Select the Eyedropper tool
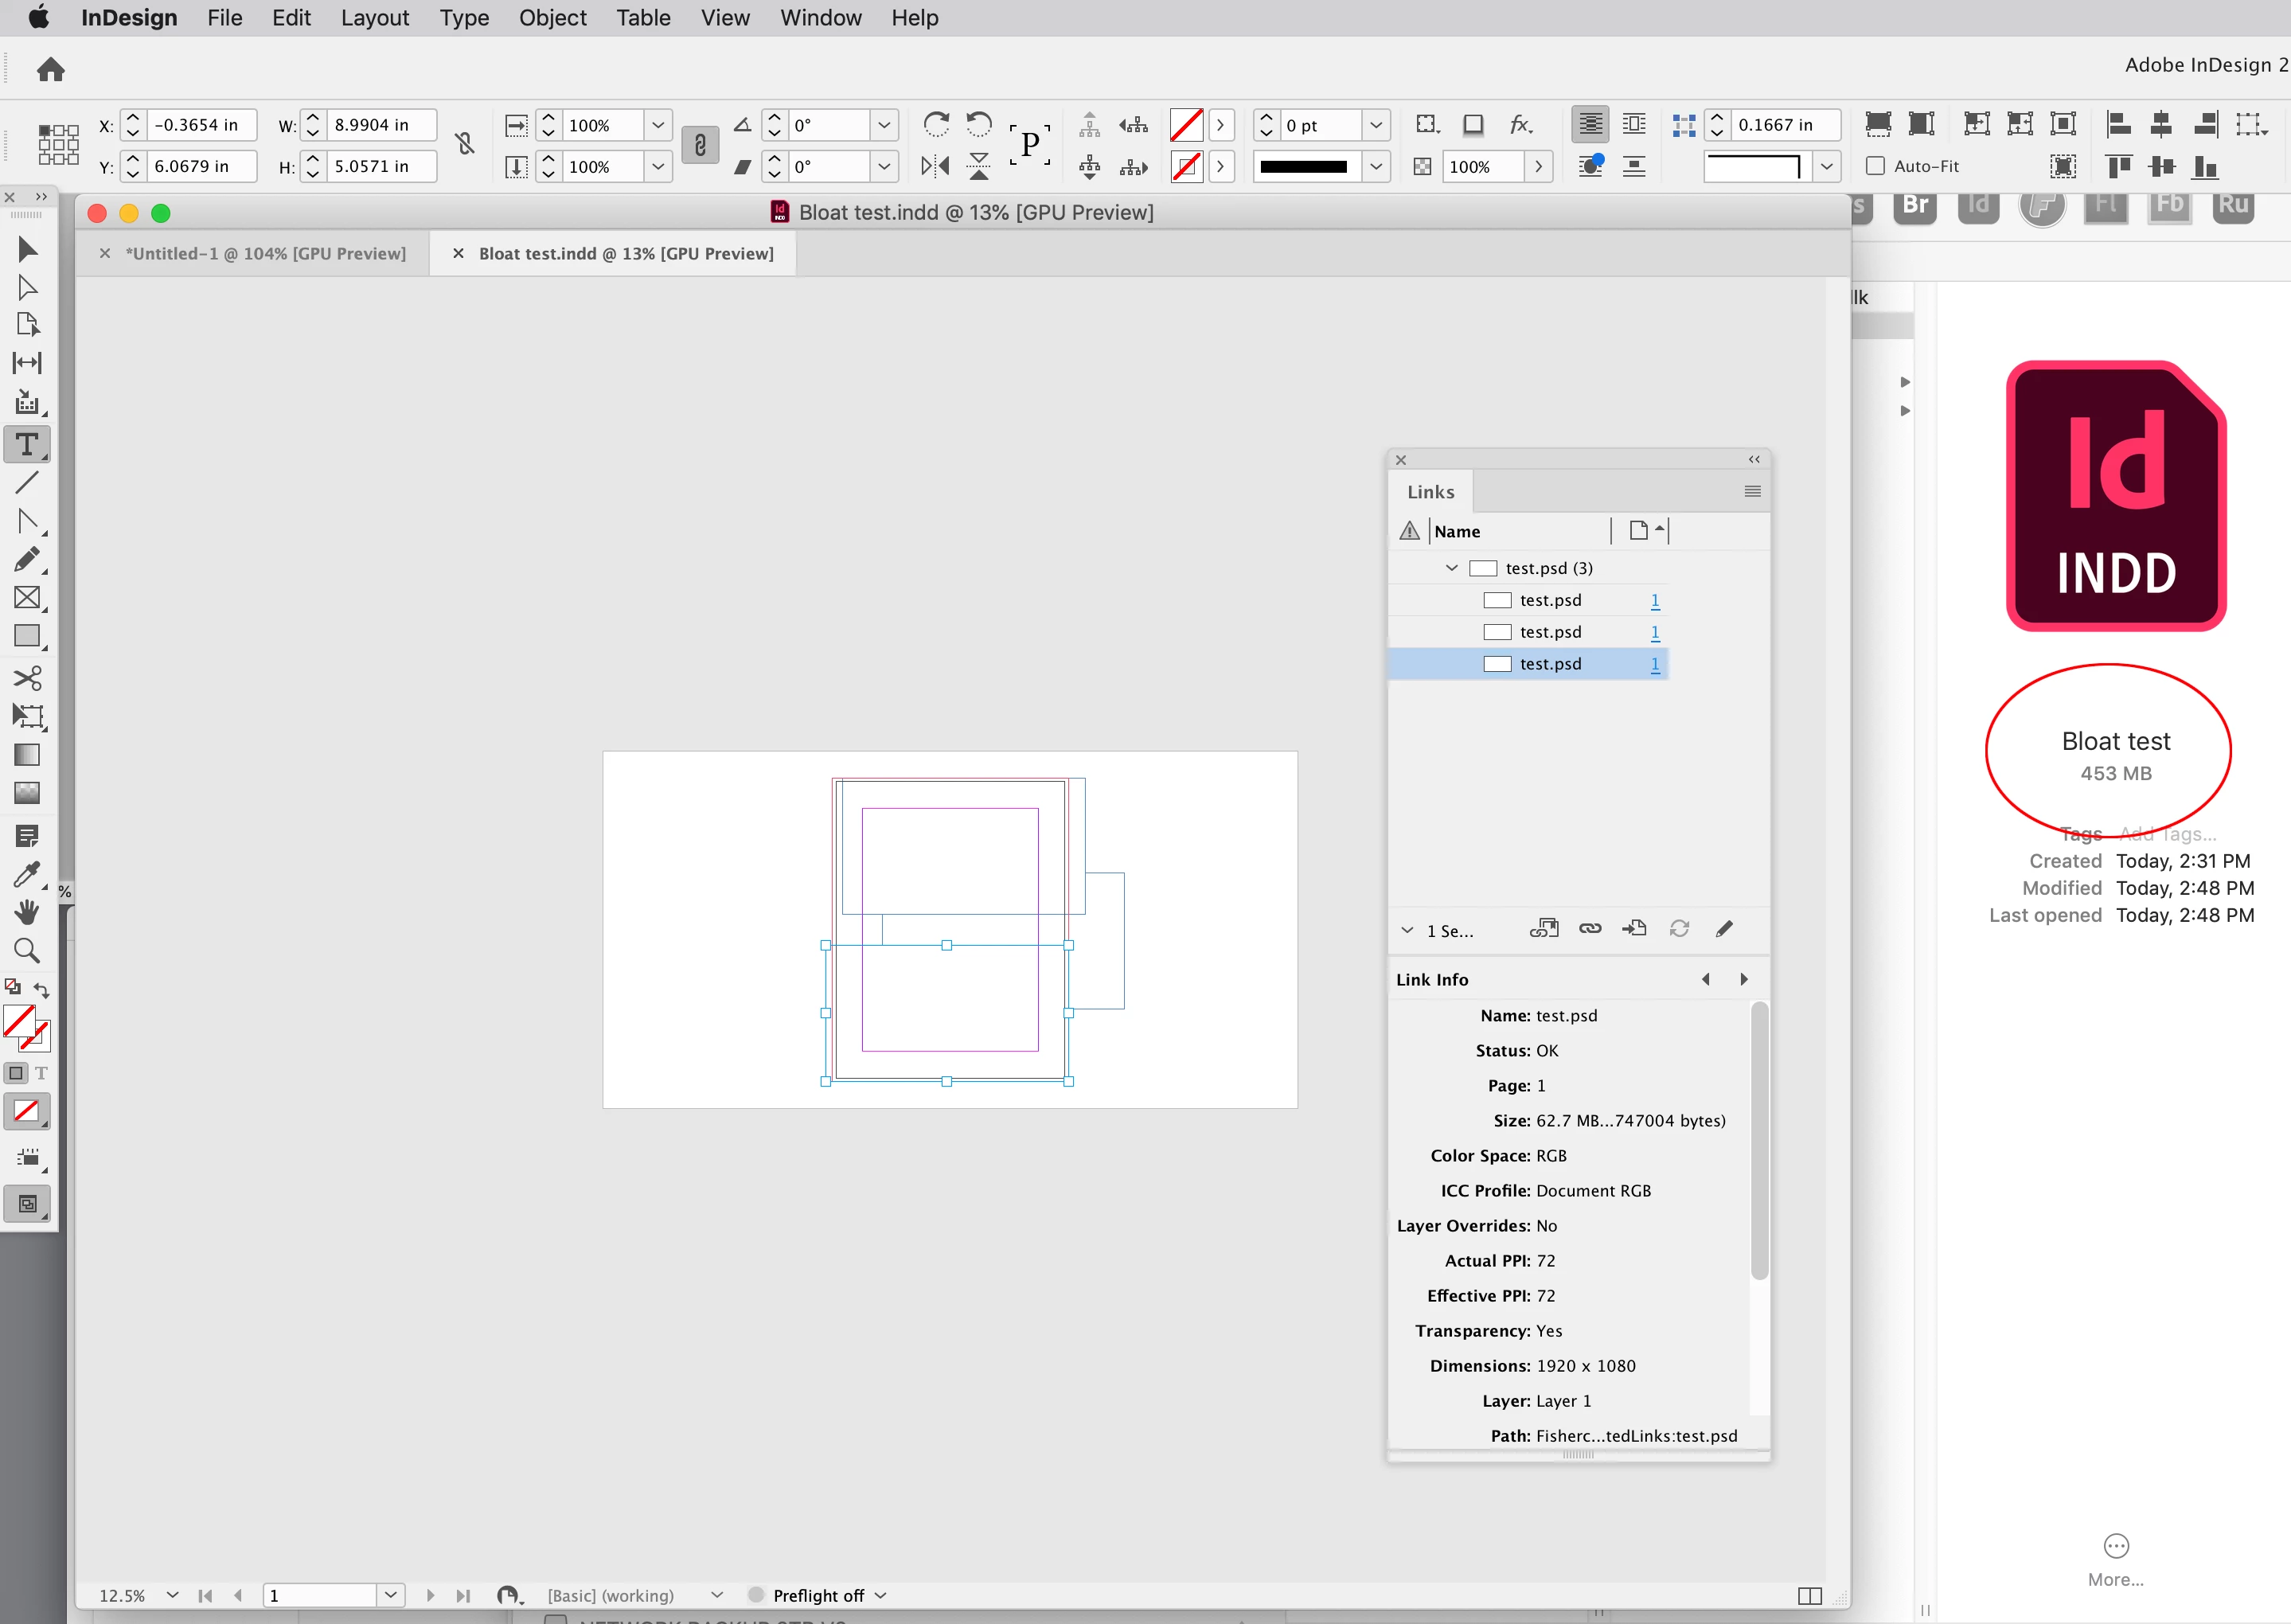This screenshot has height=1624, width=2291. tap(27, 873)
